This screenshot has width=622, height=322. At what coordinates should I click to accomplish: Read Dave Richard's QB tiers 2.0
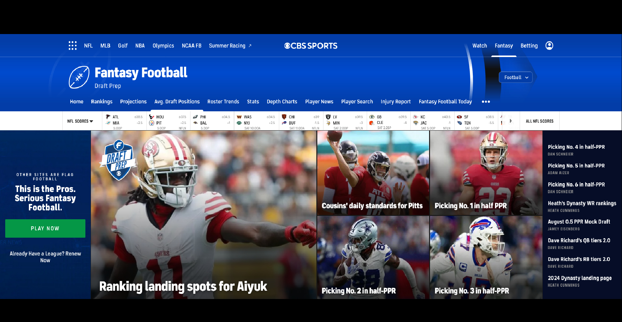coord(579,240)
